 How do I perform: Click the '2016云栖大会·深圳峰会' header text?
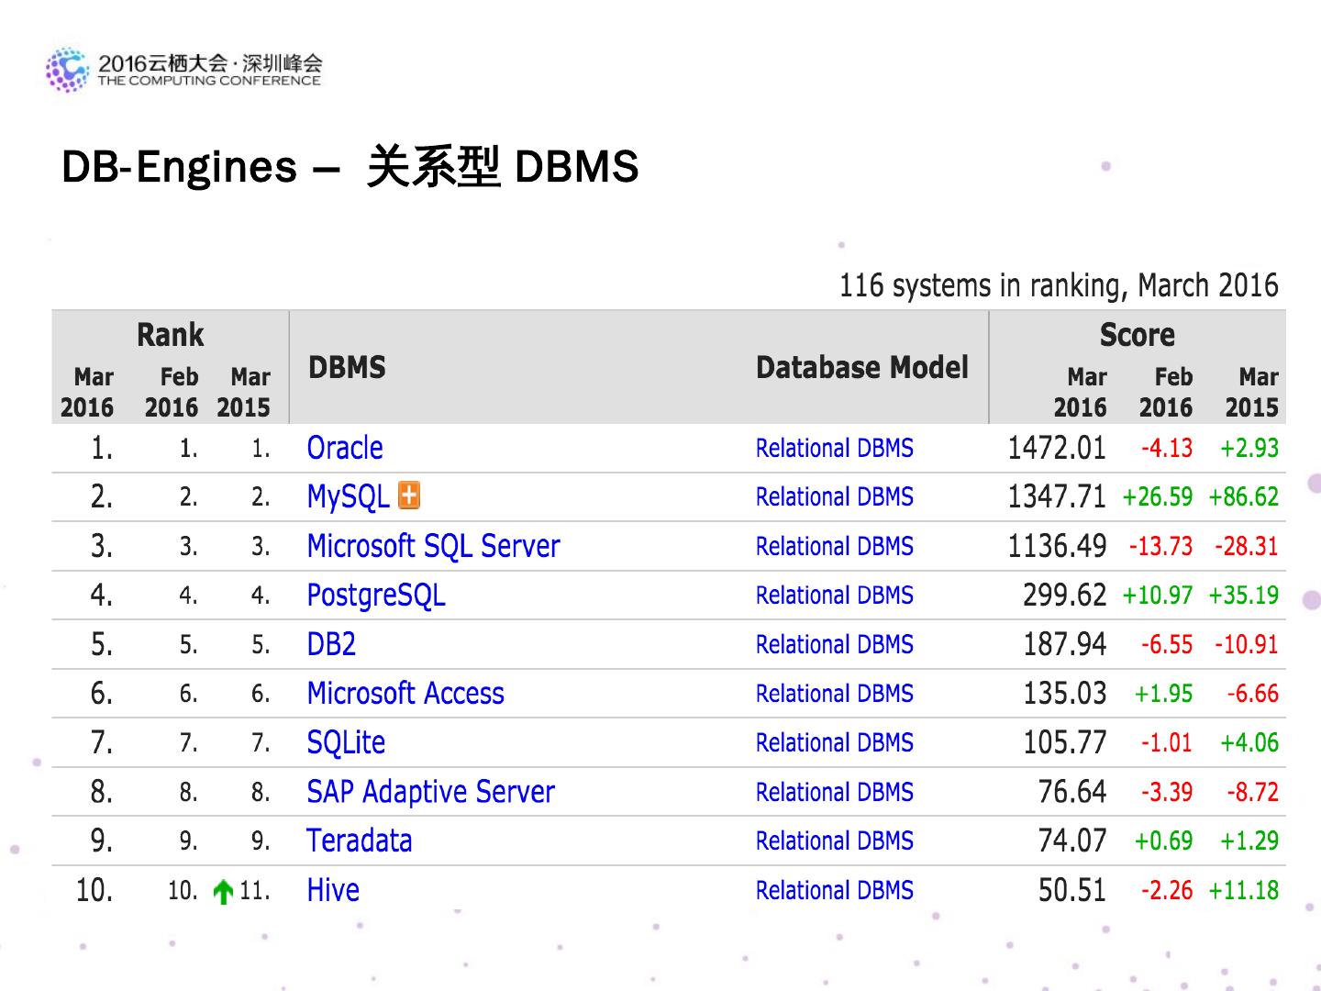pyautogui.click(x=210, y=63)
